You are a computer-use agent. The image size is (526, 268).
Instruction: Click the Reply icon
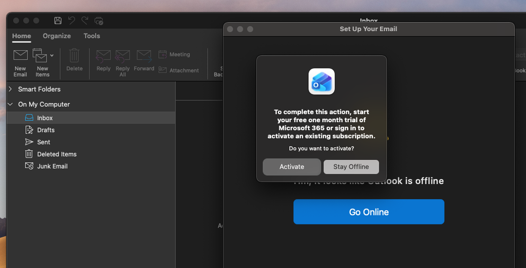pos(103,56)
